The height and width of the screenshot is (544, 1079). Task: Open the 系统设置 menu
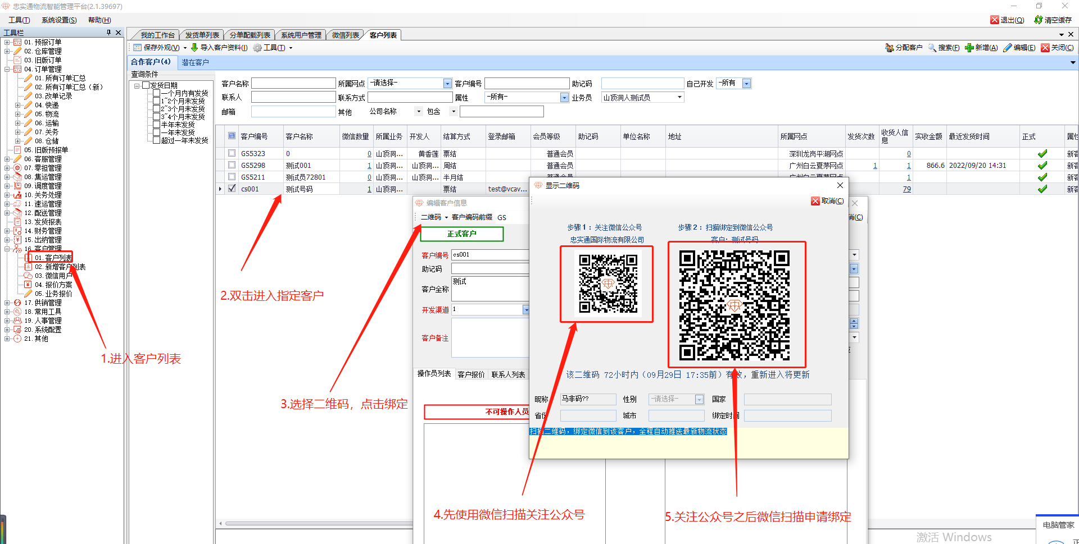pyautogui.click(x=59, y=20)
